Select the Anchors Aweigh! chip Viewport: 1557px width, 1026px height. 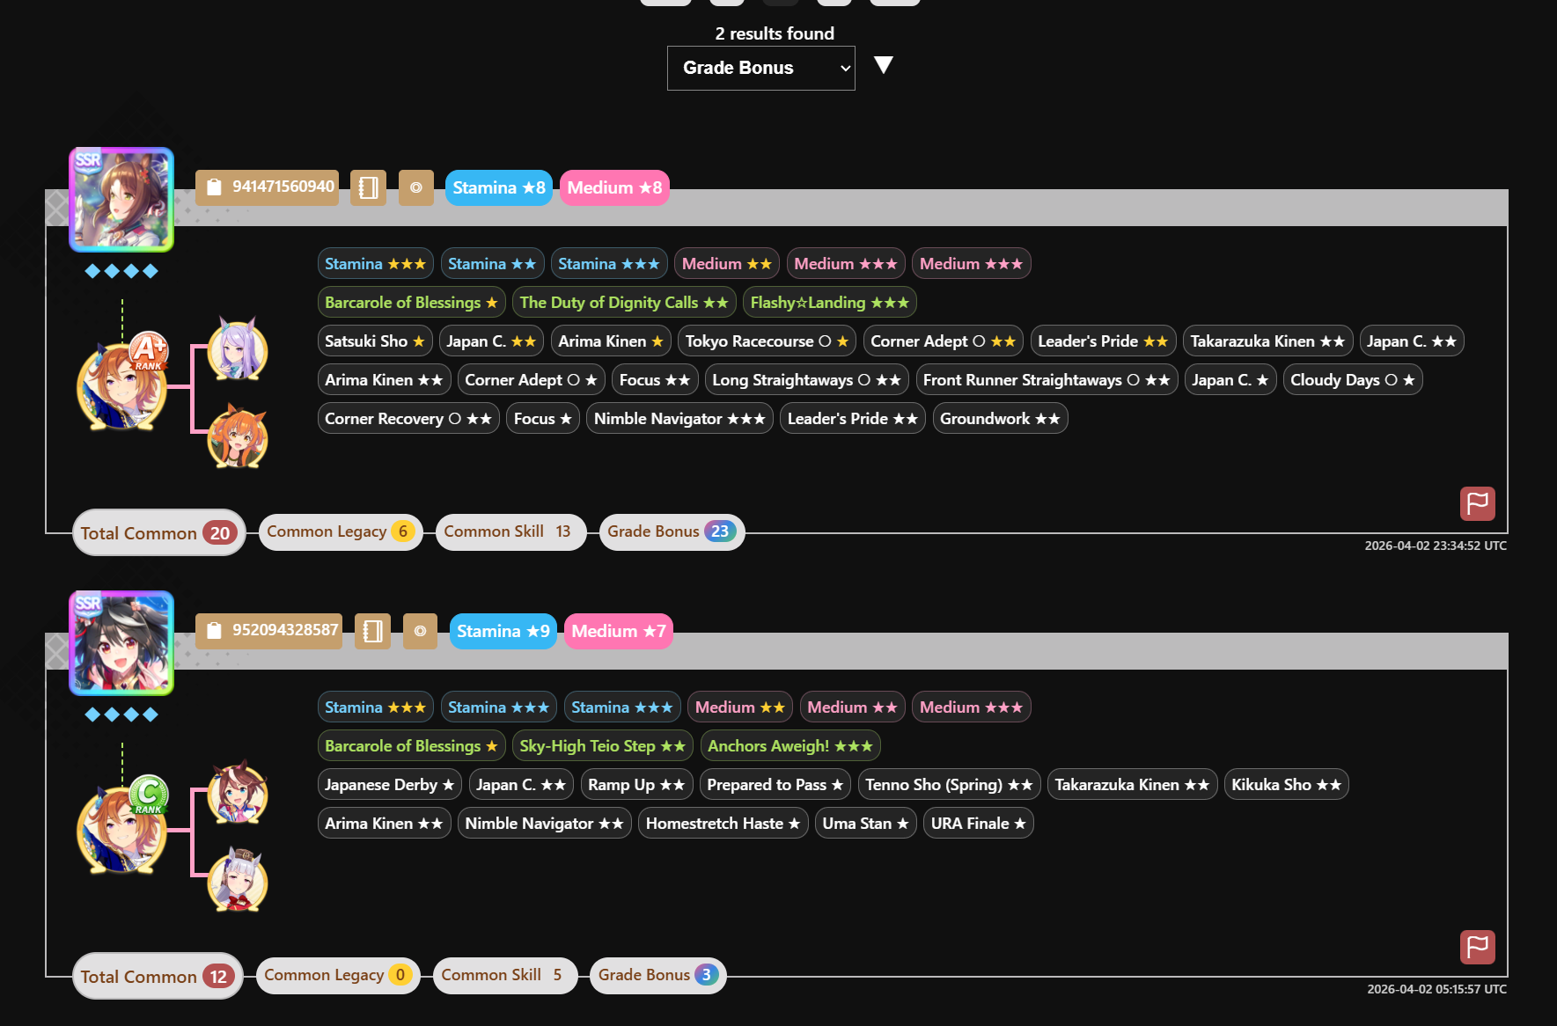pyautogui.click(x=790, y=746)
